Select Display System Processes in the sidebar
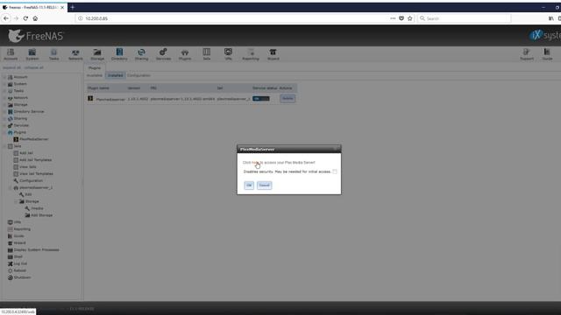The width and height of the screenshot is (561, 315). click(37, 250)
